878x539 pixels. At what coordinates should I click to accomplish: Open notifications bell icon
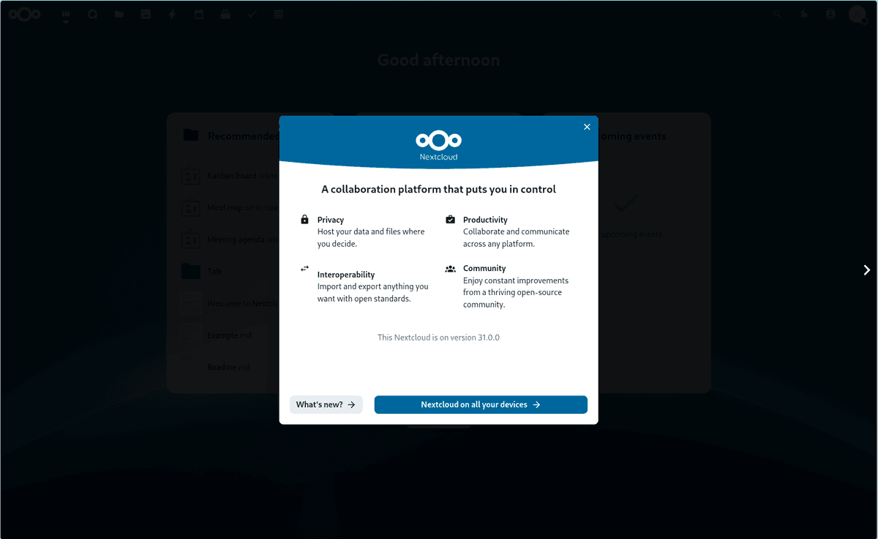click(804, 15)
